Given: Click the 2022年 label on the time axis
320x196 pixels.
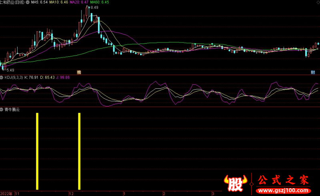Looking at the screenshot, I should point(6,193).
